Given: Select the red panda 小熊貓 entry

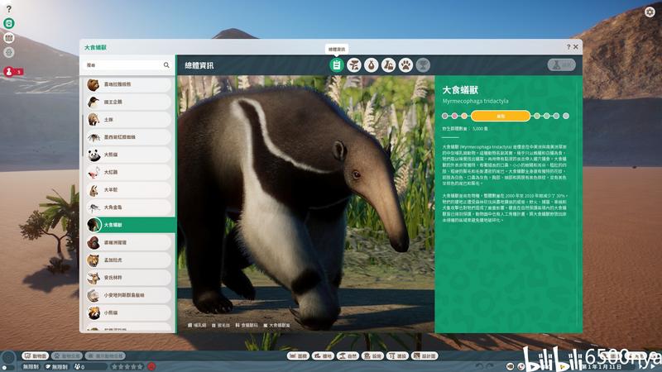Looking at the screenshot, I should (x=129, y=313).
